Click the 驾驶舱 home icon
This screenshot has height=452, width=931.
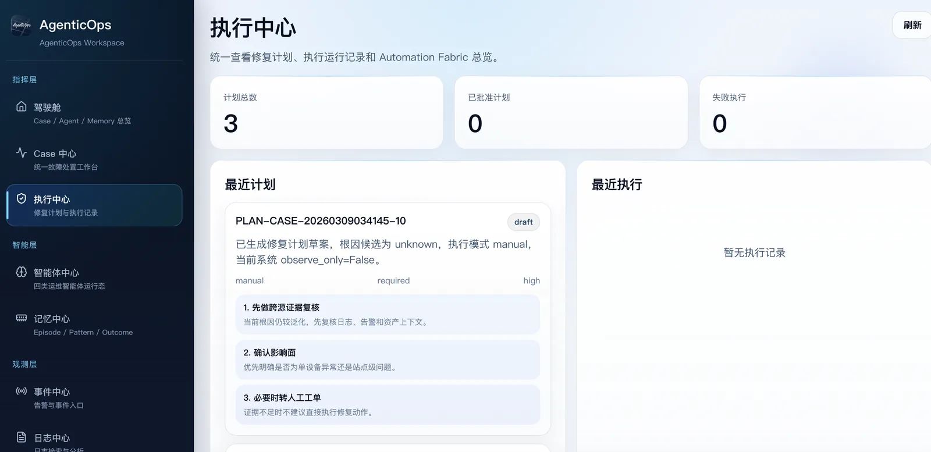click(22, 106)
